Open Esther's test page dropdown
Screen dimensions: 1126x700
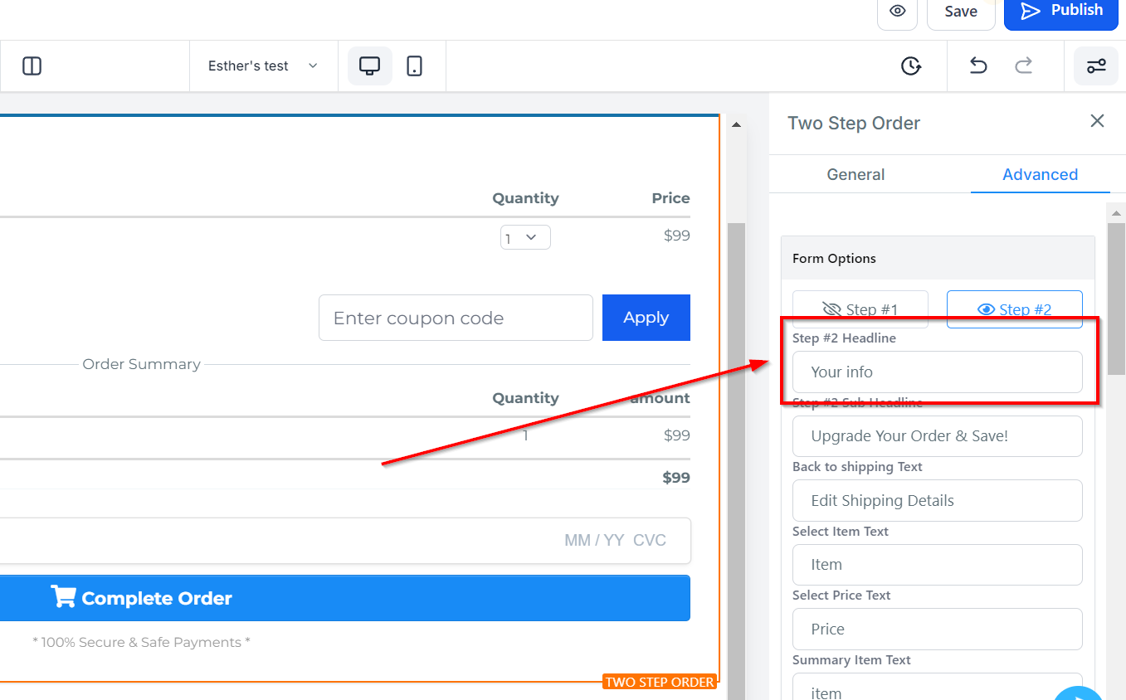(262, 66)
